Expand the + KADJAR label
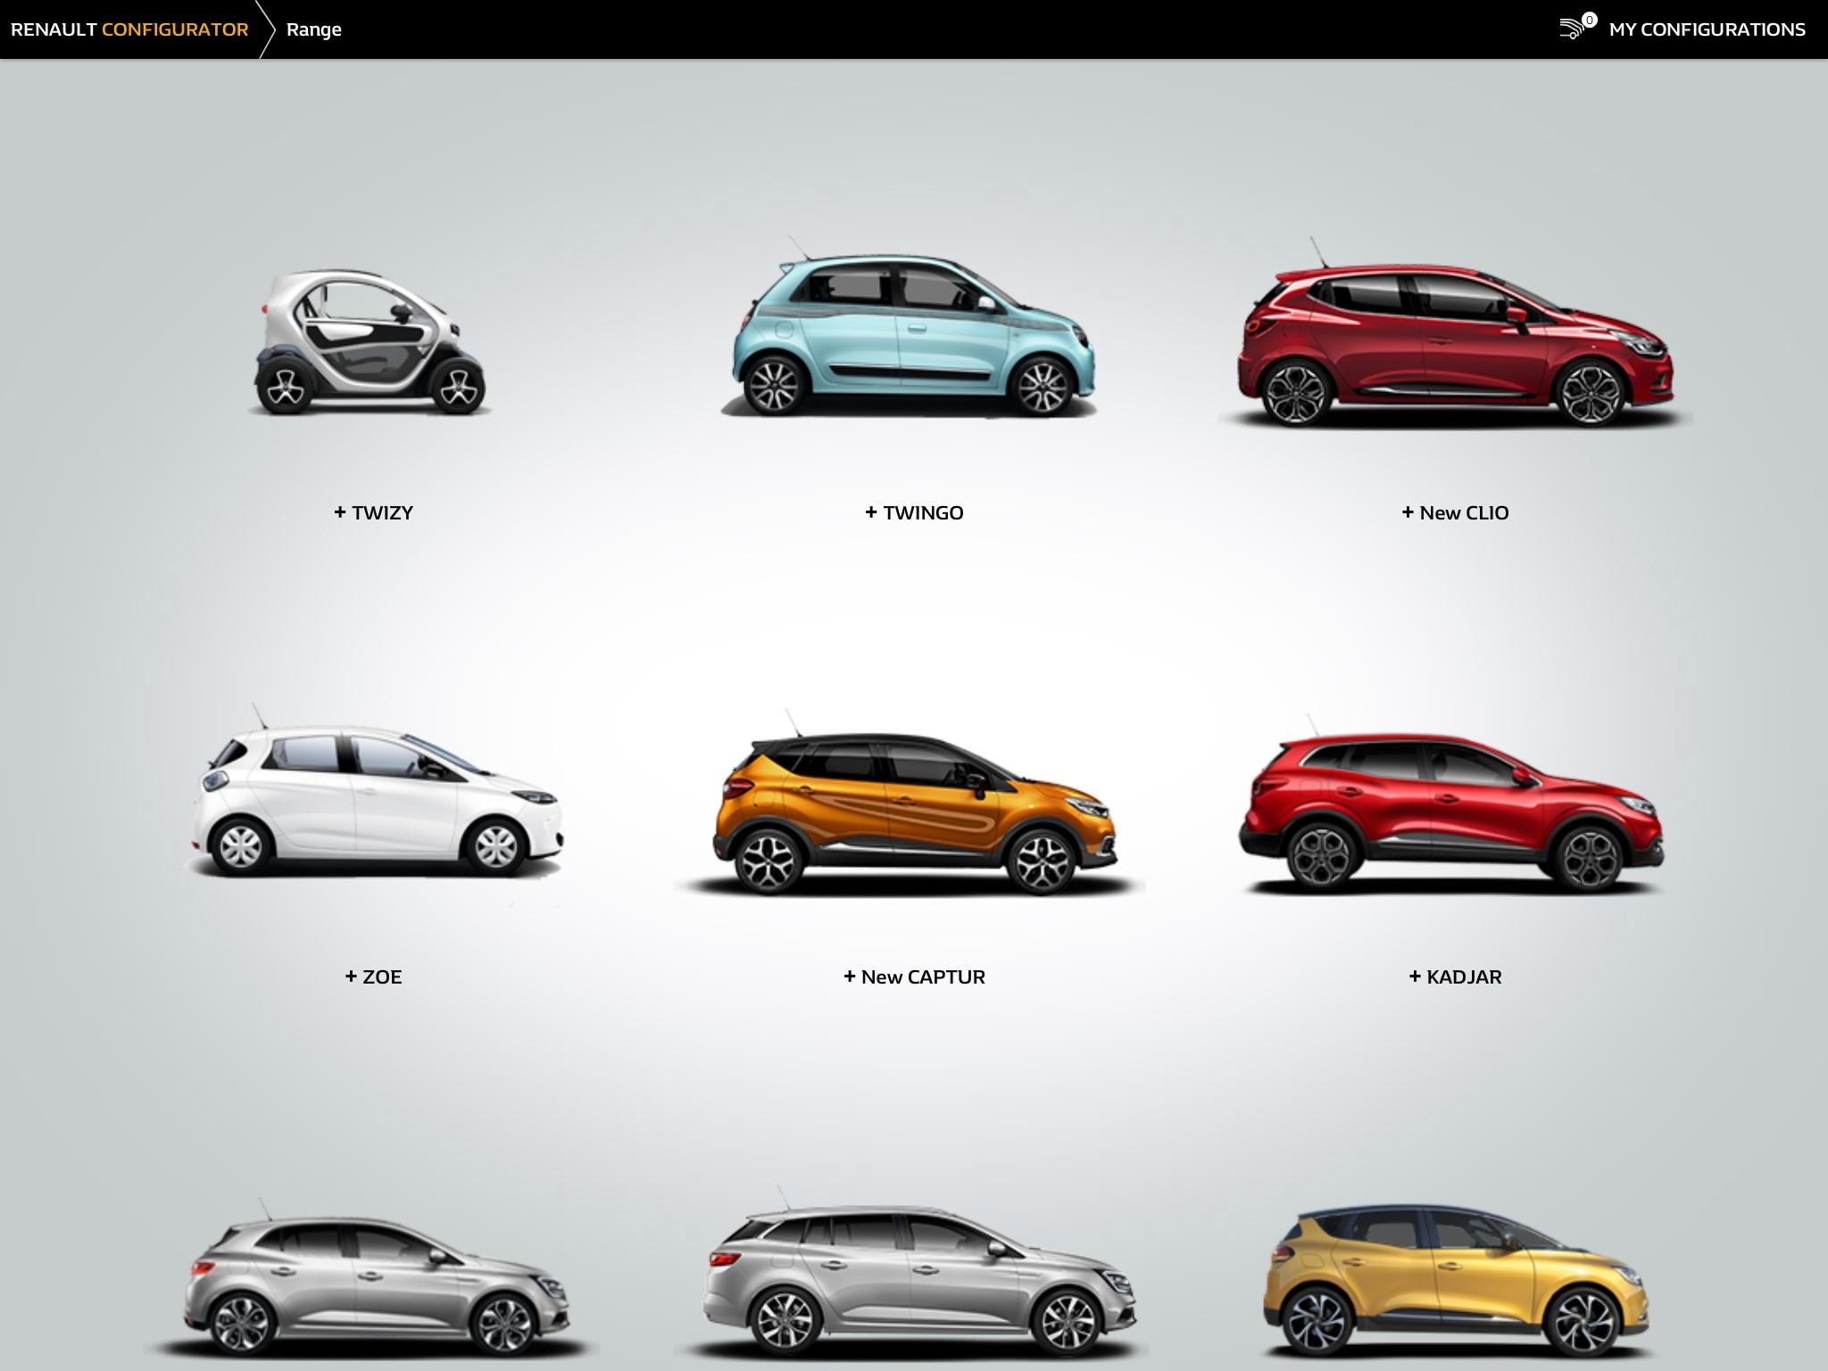Viewport: 1828px width, 1371px height. point(1455,976)
